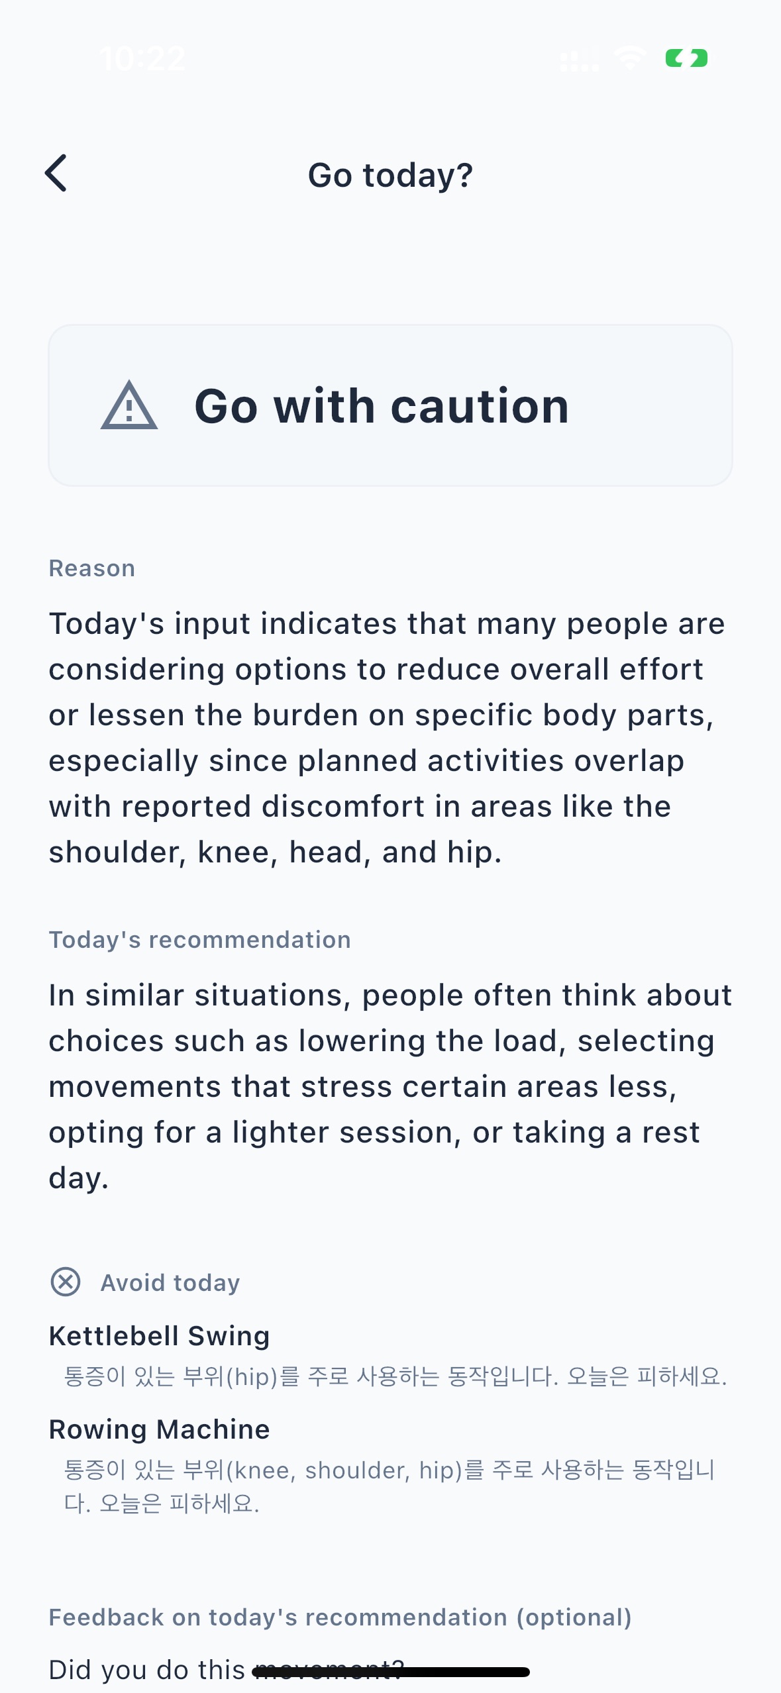781x1693 pixels.
Task: Collapse the Avoid today list
Action: click(171, 1281)
